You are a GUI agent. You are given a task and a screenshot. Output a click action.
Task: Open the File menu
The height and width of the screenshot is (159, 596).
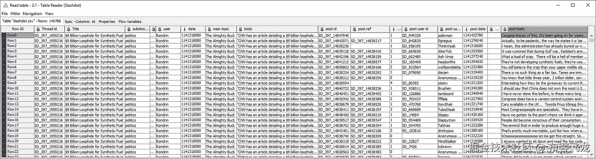5,14
